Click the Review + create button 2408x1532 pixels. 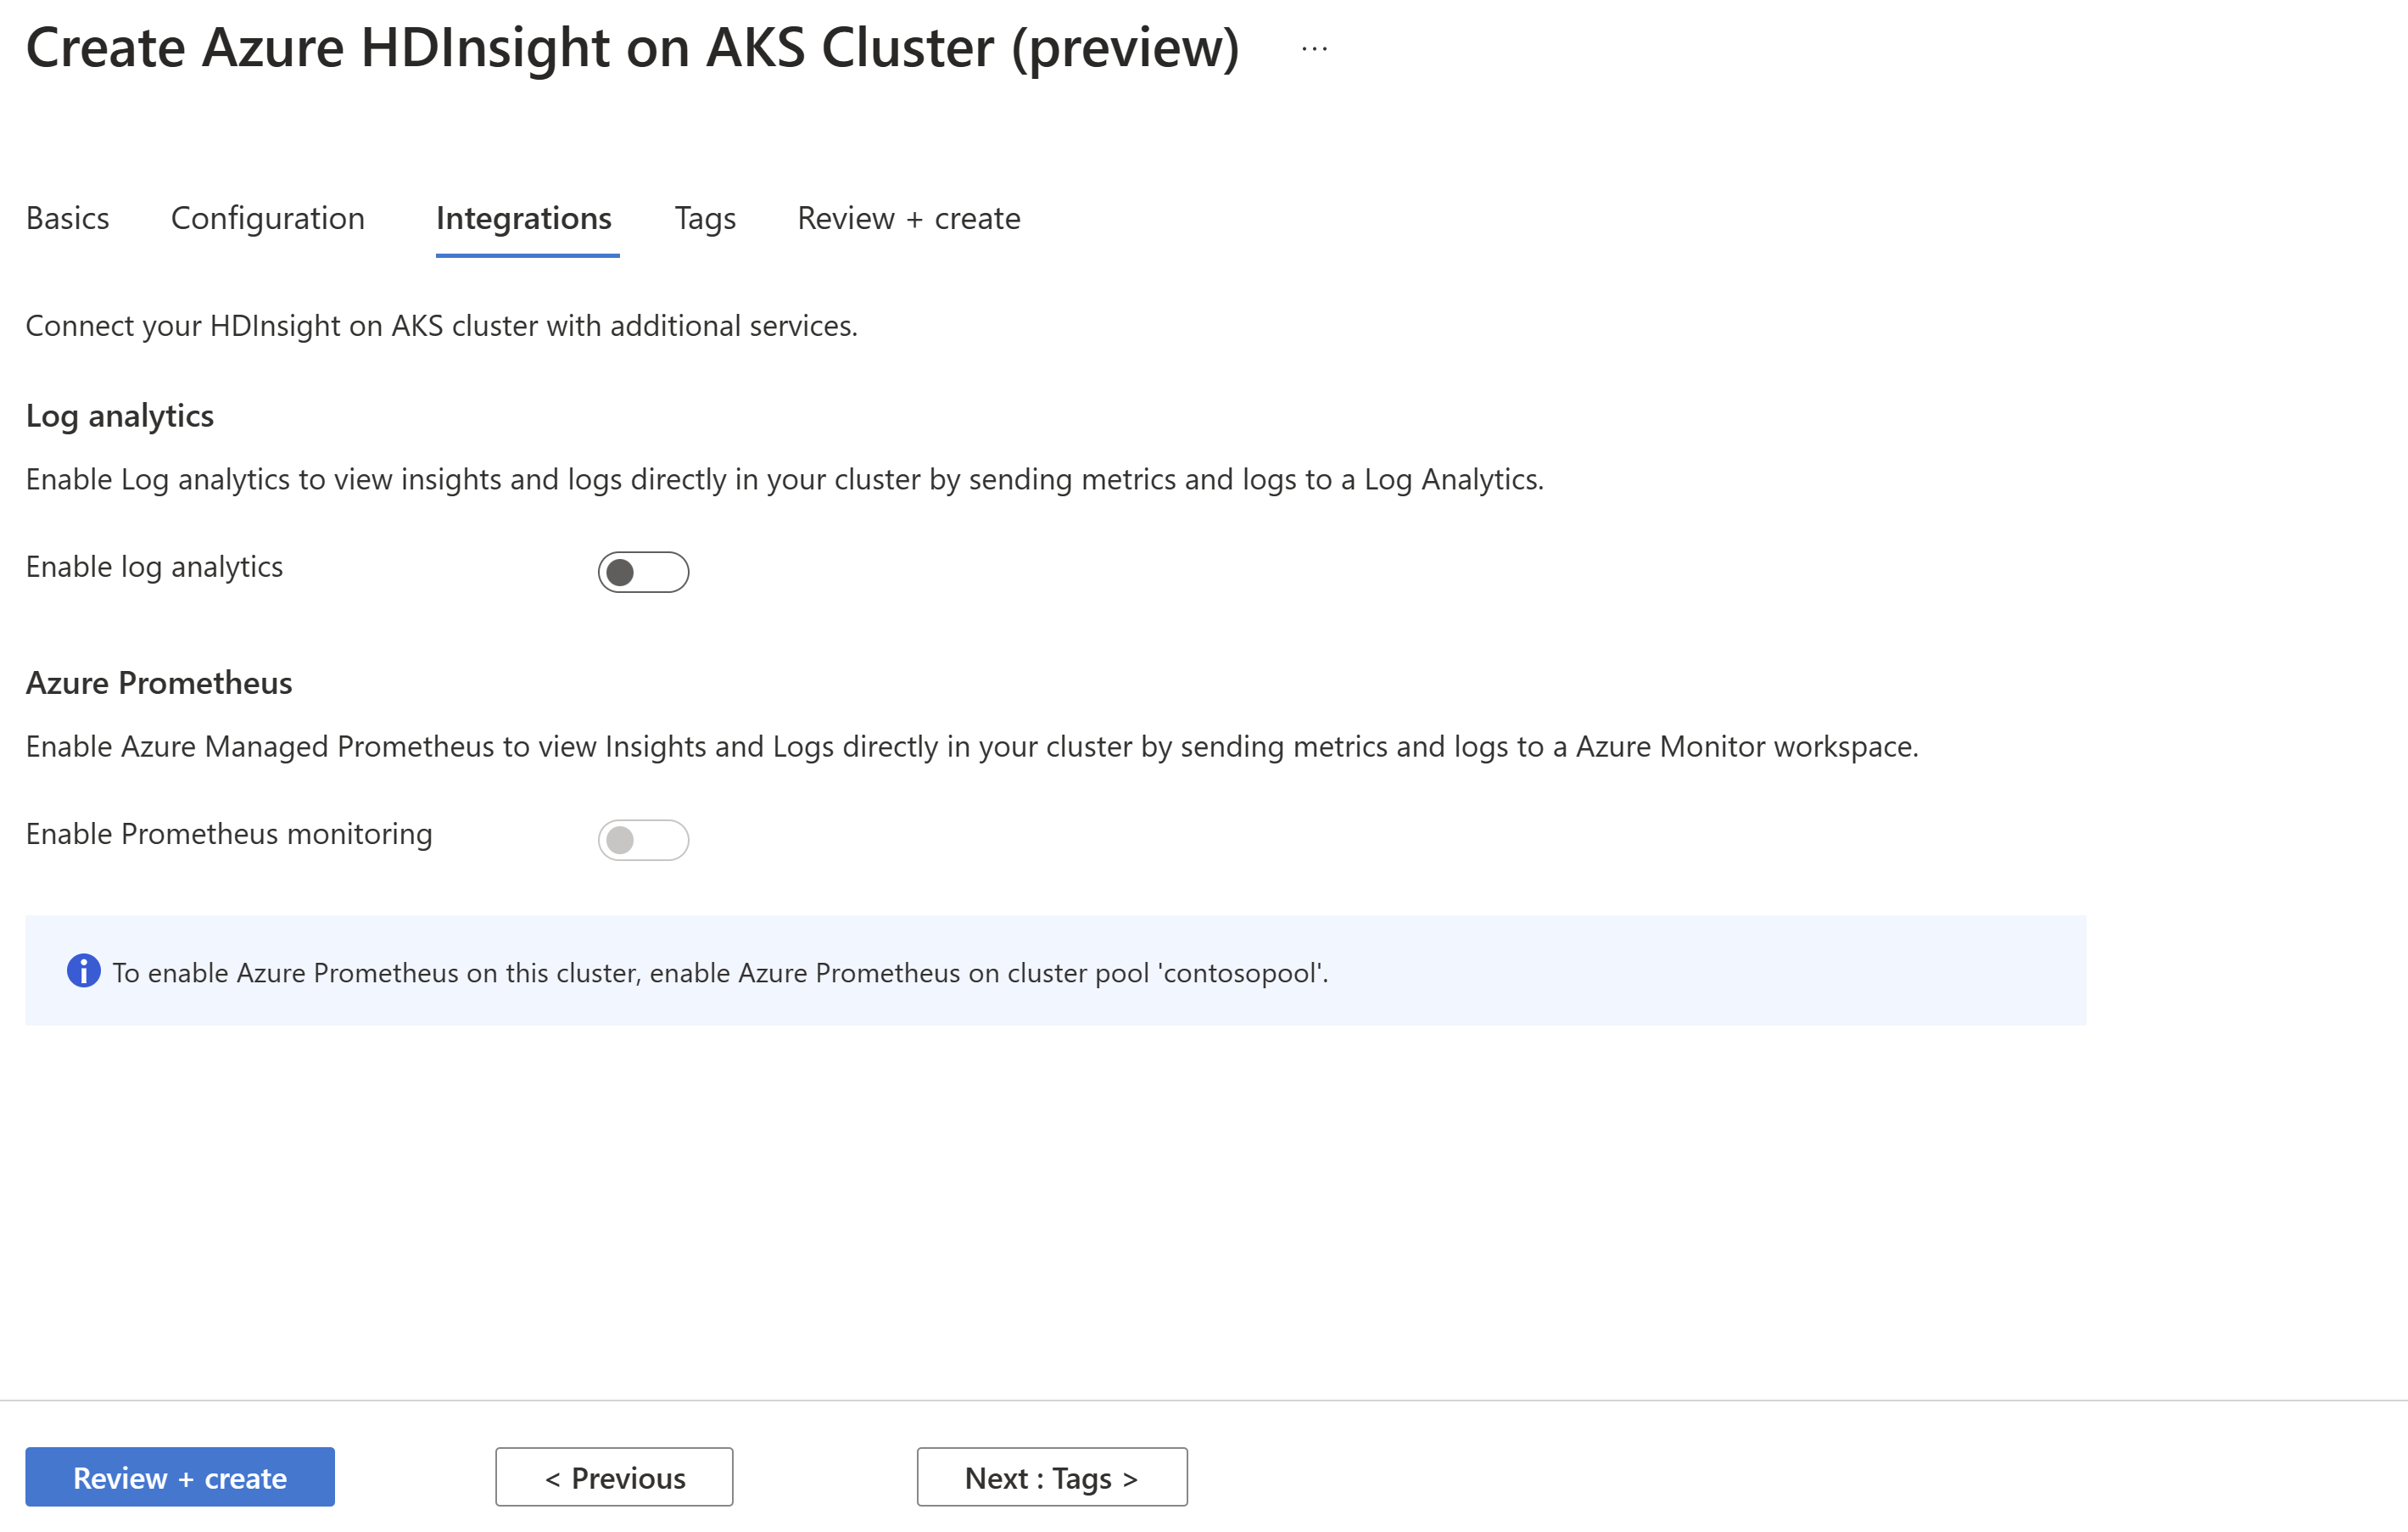(179, 1476)
